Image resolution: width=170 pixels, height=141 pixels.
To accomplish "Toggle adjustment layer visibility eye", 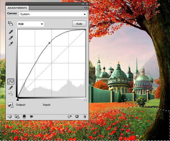I will [31, 116].
